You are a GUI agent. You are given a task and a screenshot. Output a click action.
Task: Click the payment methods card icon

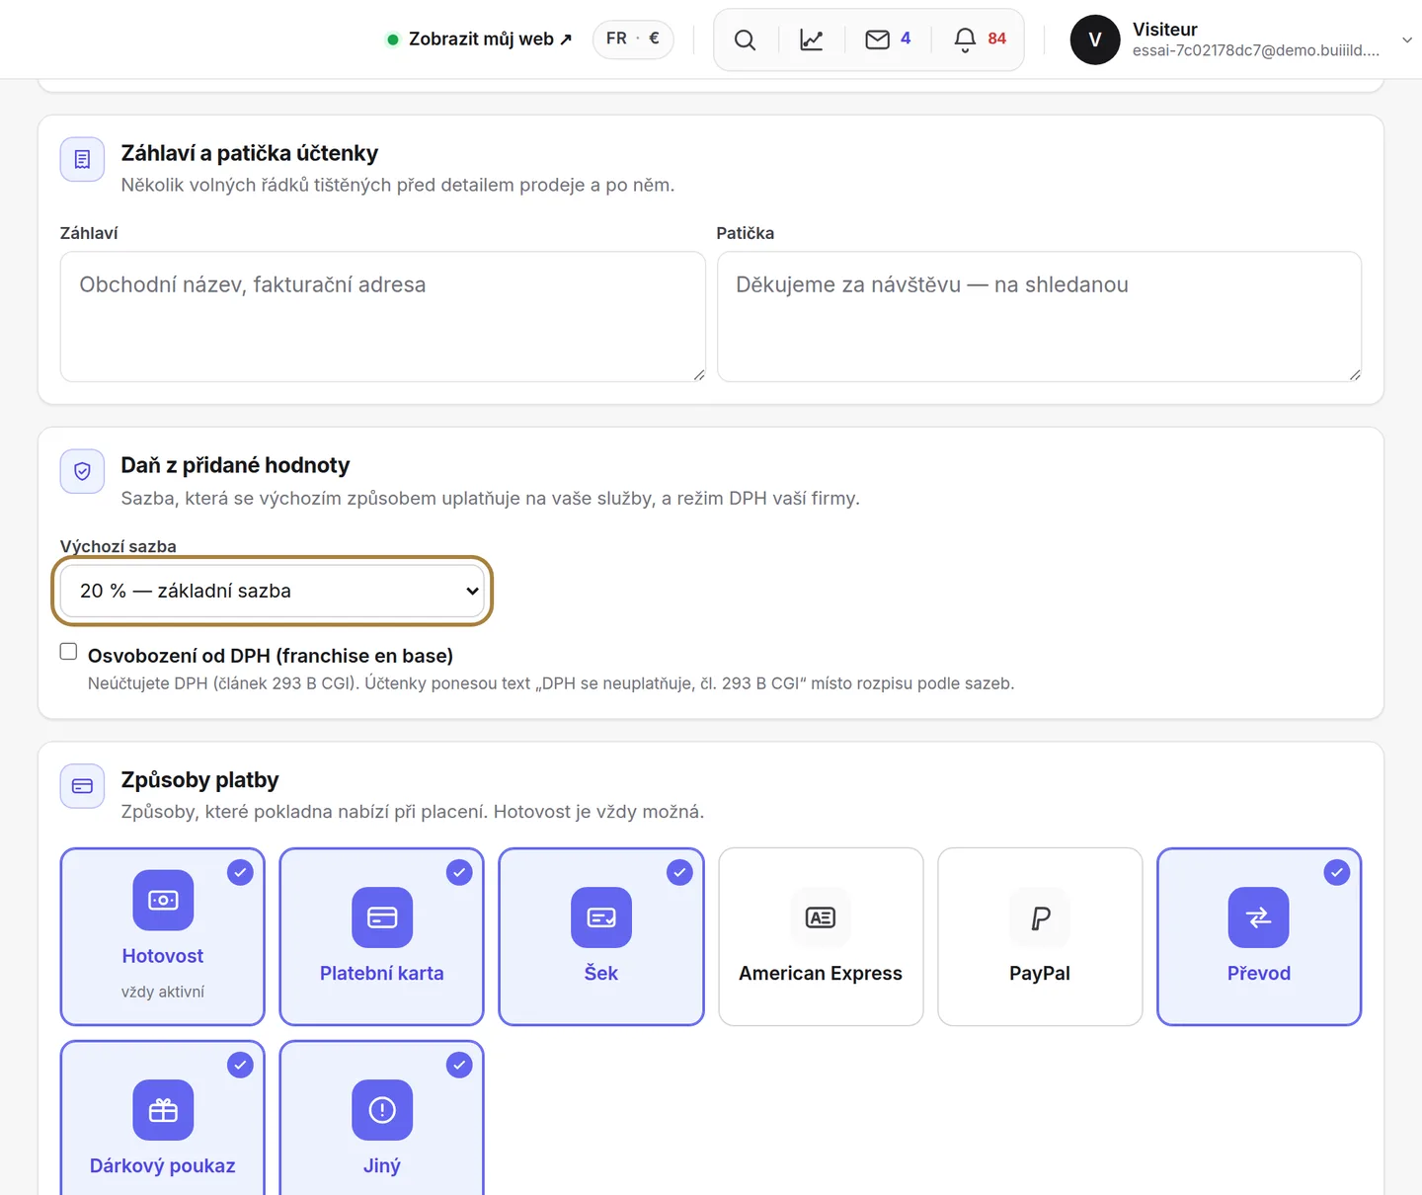(x=82, y=786)
